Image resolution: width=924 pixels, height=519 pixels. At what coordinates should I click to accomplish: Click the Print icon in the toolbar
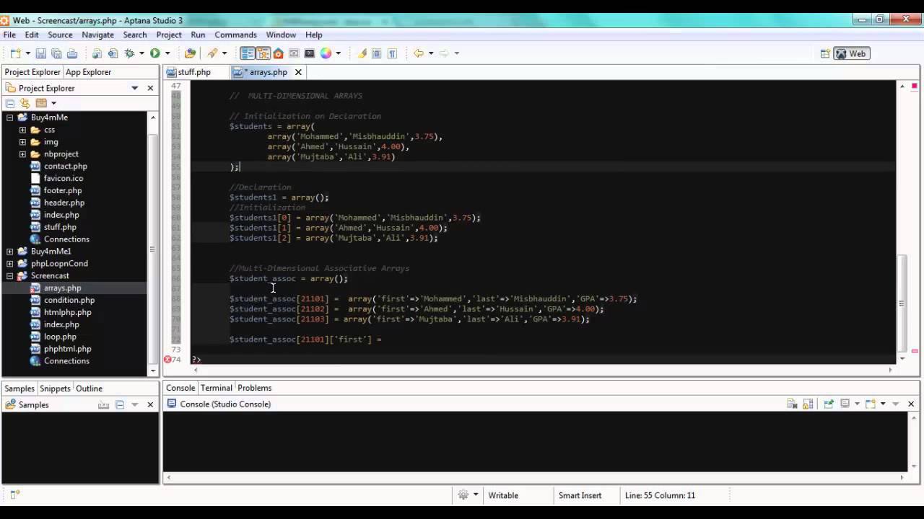pos(72,53)
